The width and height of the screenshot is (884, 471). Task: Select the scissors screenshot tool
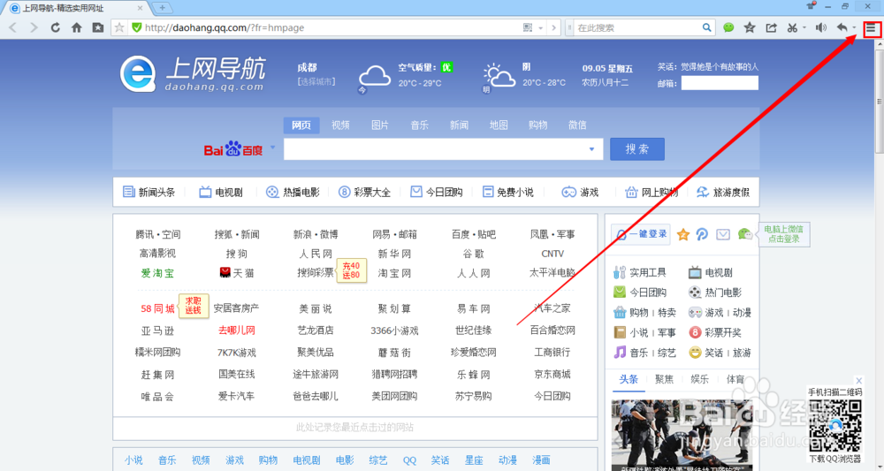pos(792,27)
